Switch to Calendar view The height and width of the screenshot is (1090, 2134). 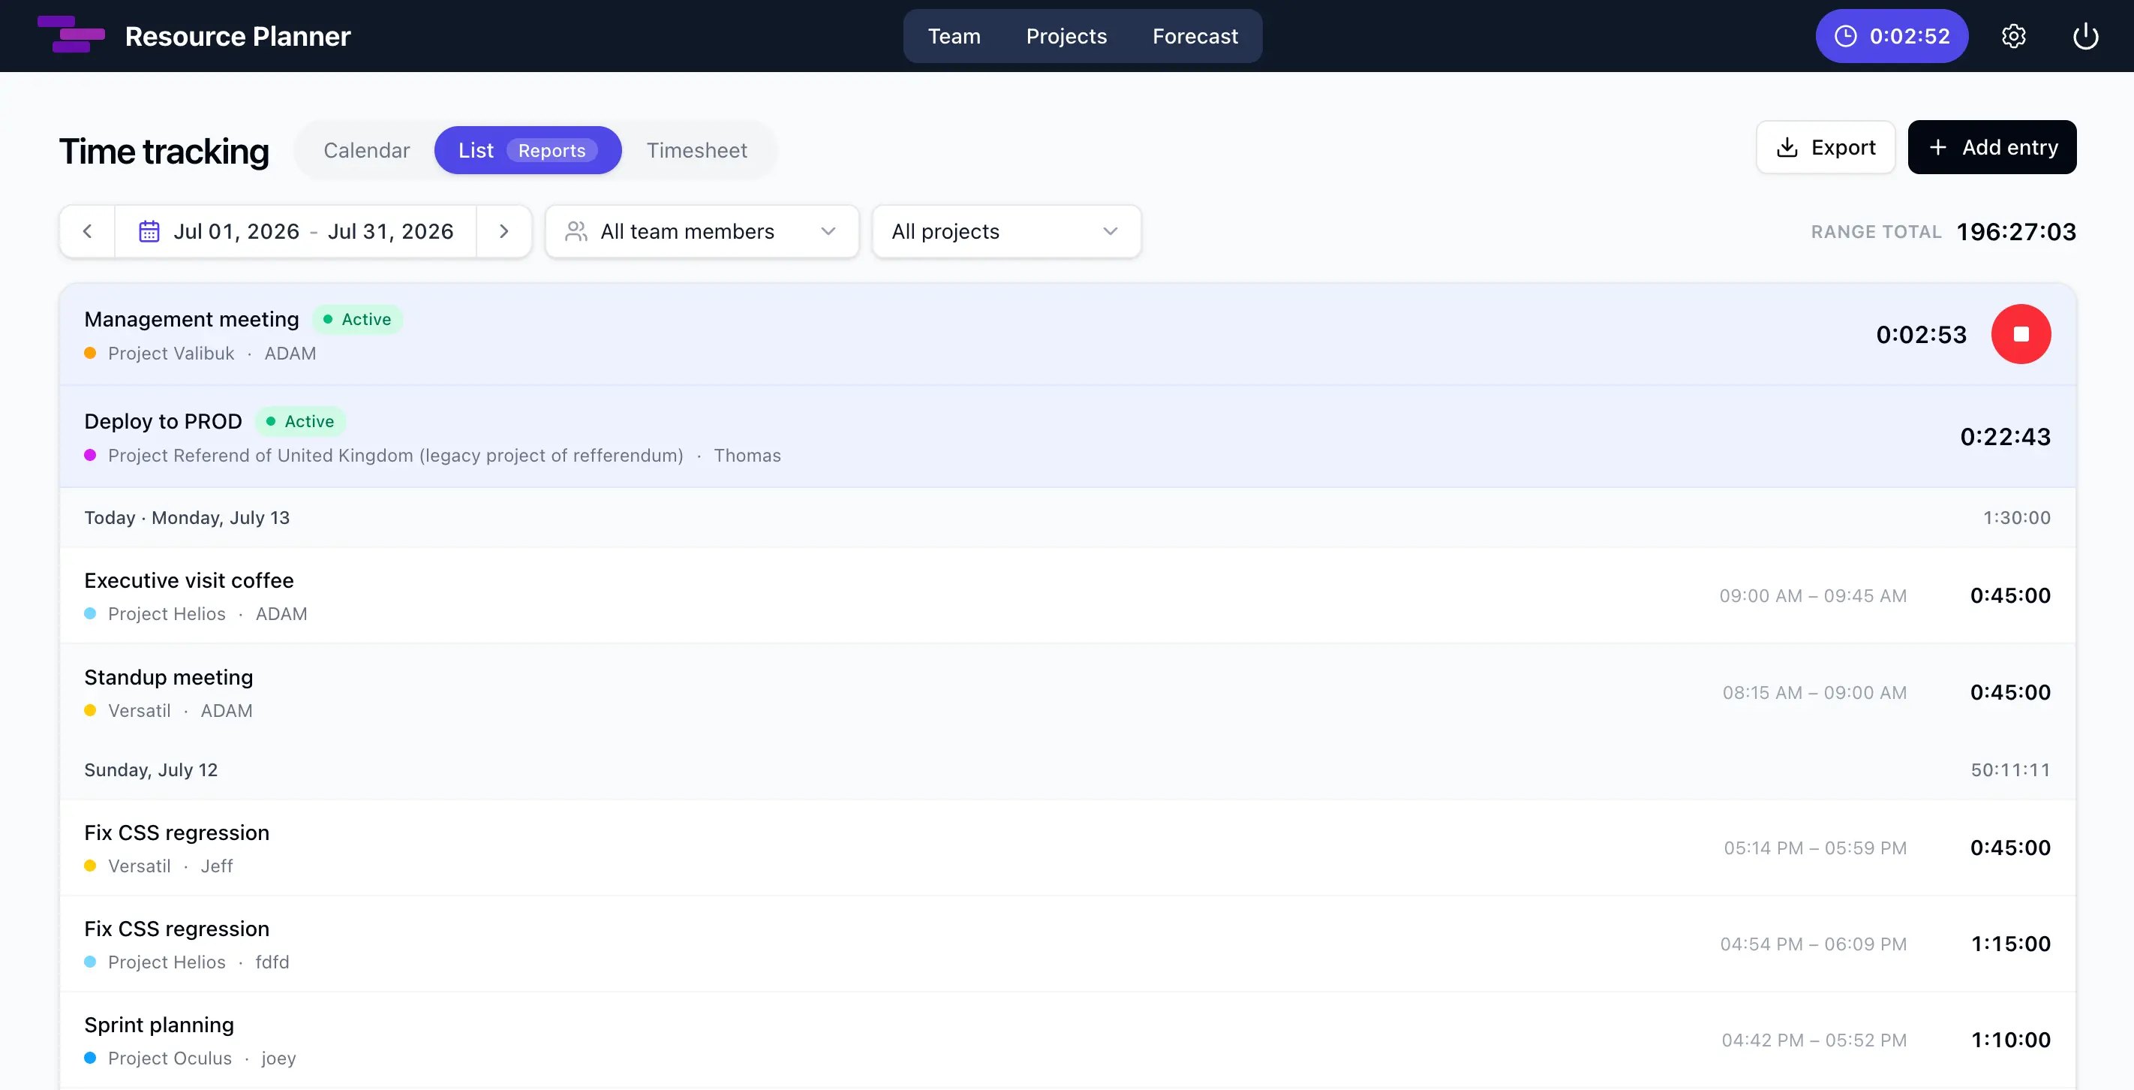pos(366,150)
